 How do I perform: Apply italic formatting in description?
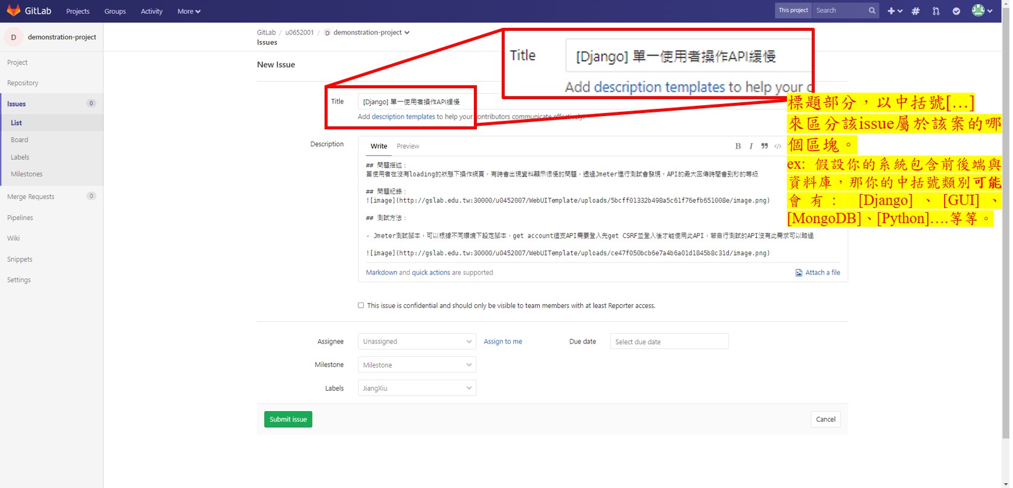tap(751, 146)
